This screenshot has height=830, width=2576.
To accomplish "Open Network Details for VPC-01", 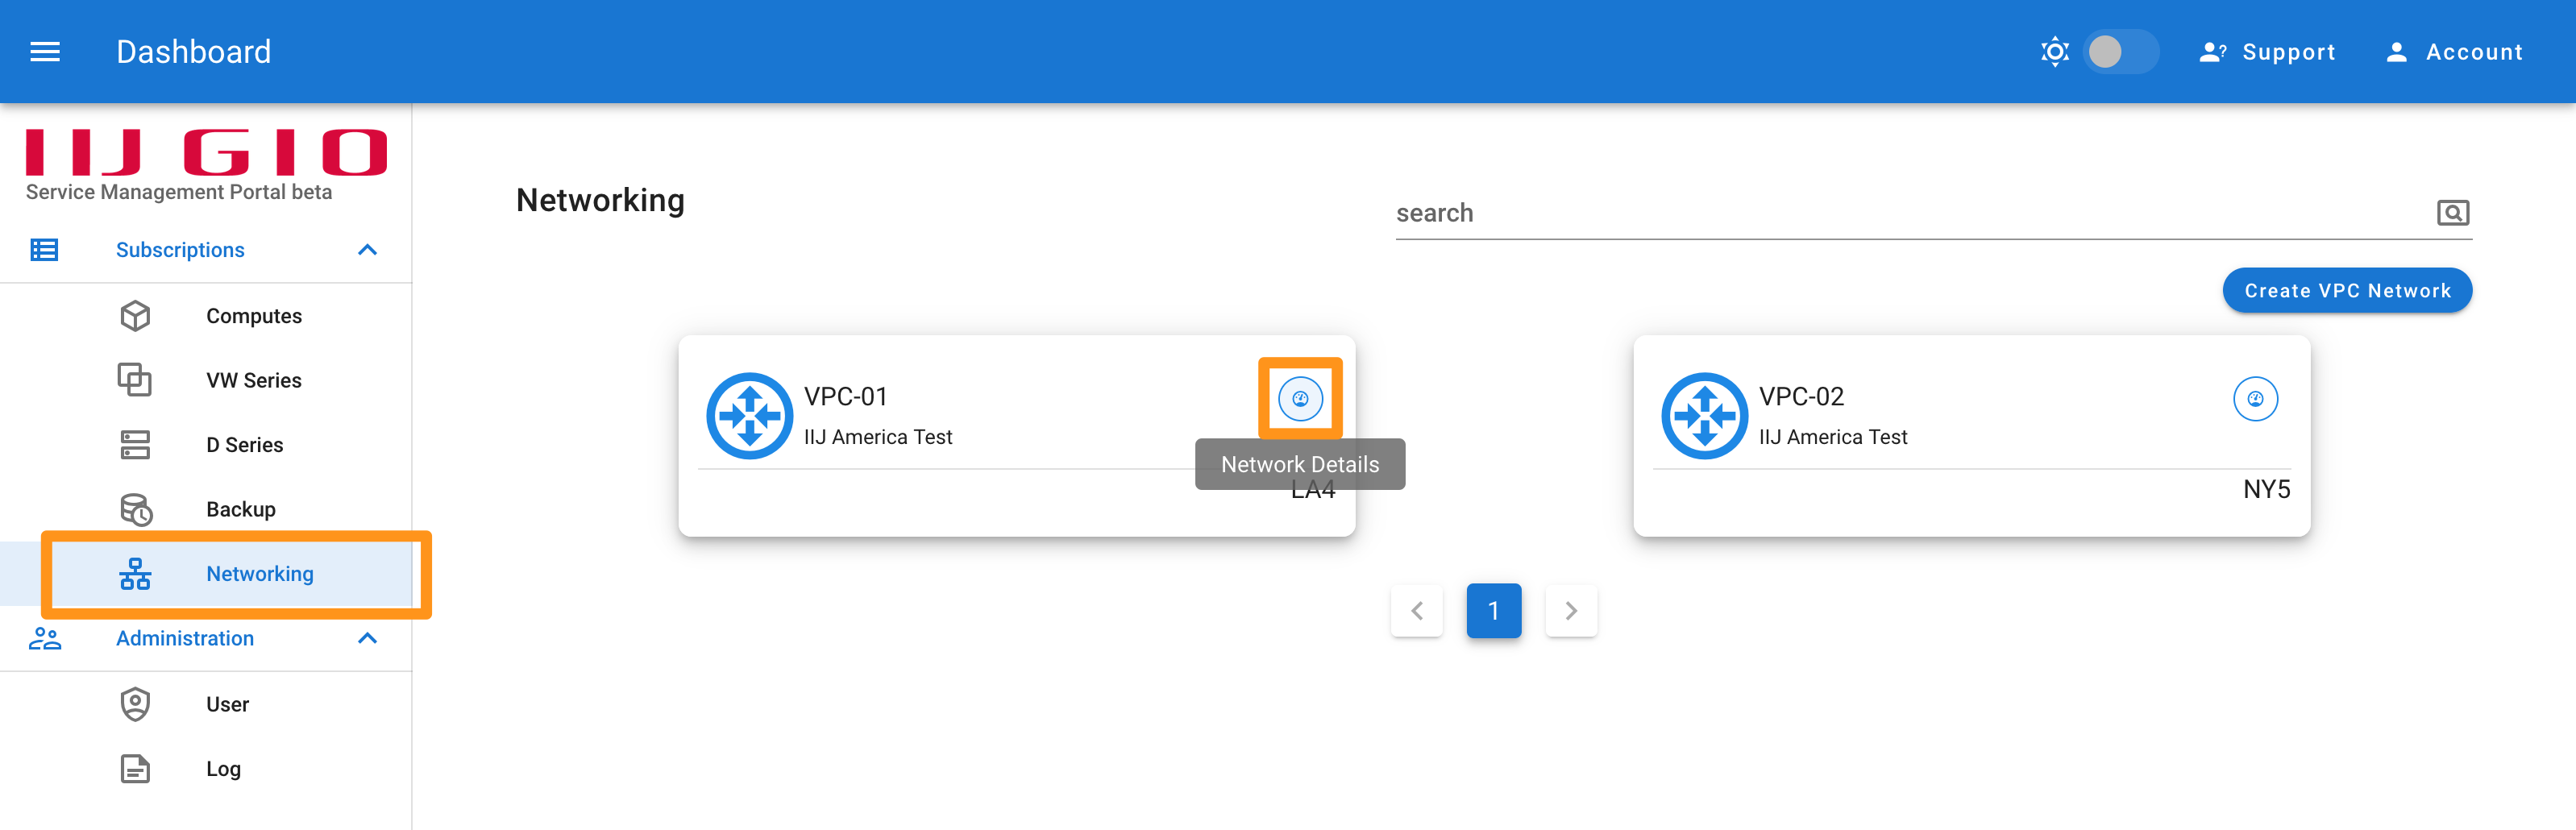I will click(x=1300, y=399).
